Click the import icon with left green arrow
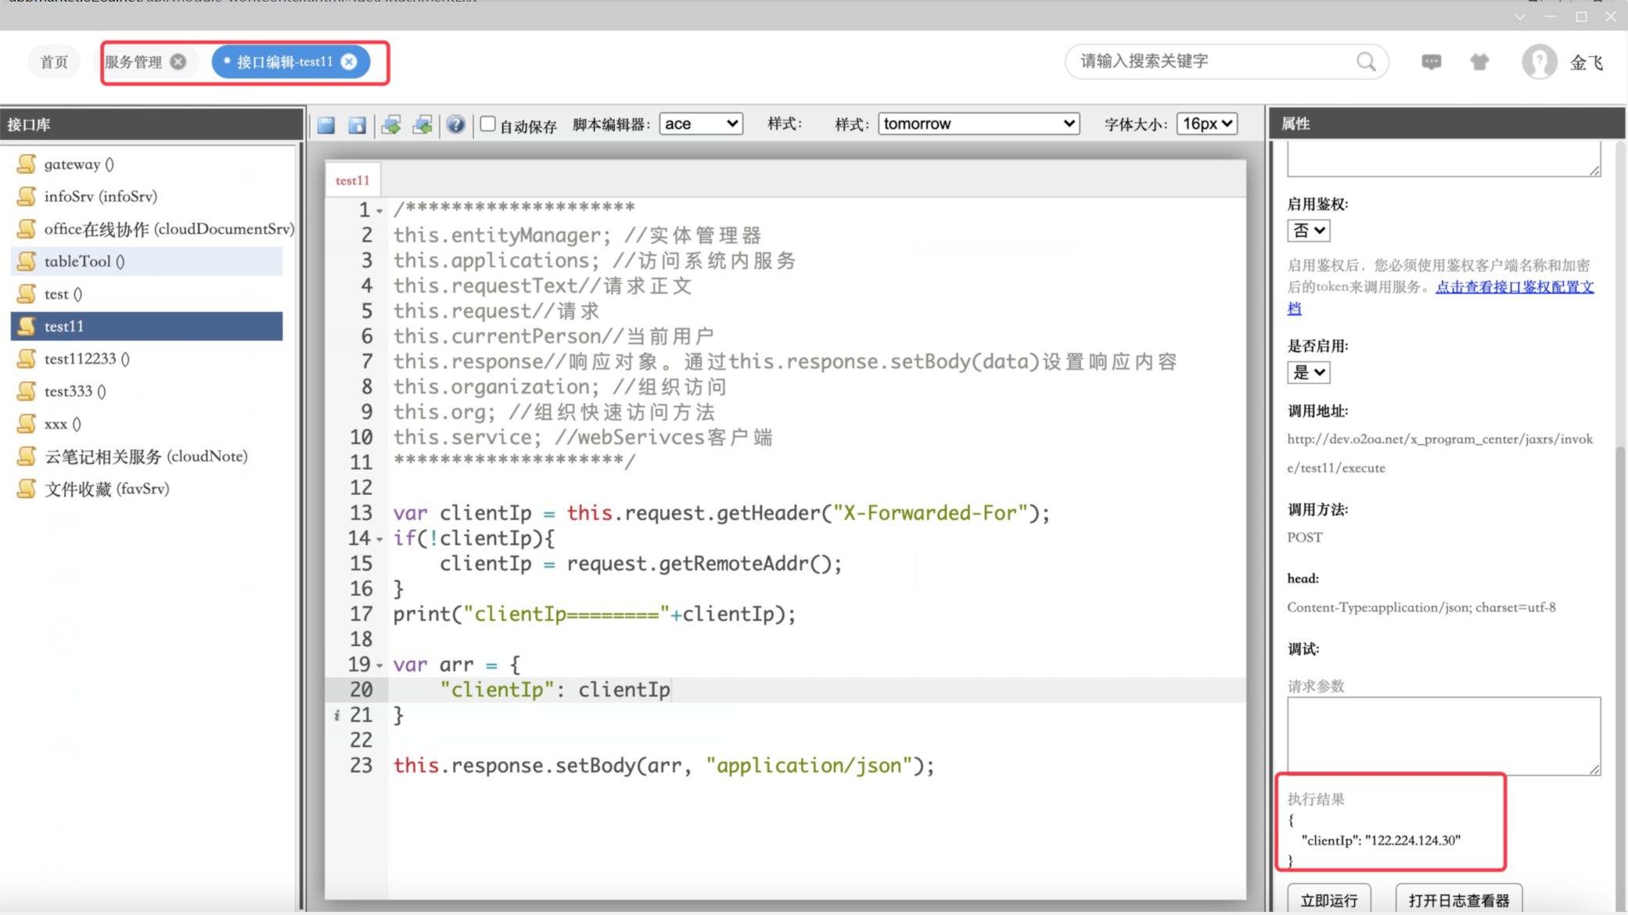Screen dimensions: 1628x915 (422, 124)
